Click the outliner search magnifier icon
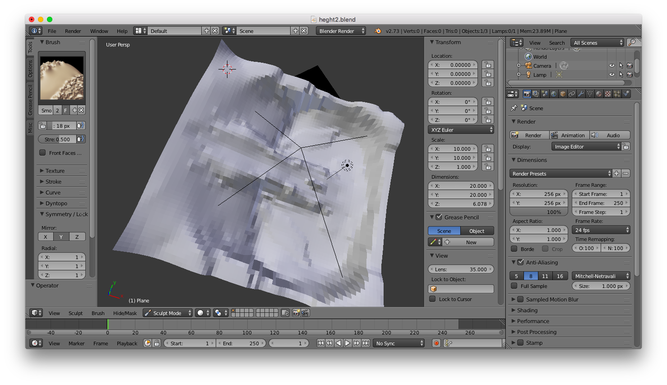The height and width of the screenshot is (385, 667). [632, 42]
